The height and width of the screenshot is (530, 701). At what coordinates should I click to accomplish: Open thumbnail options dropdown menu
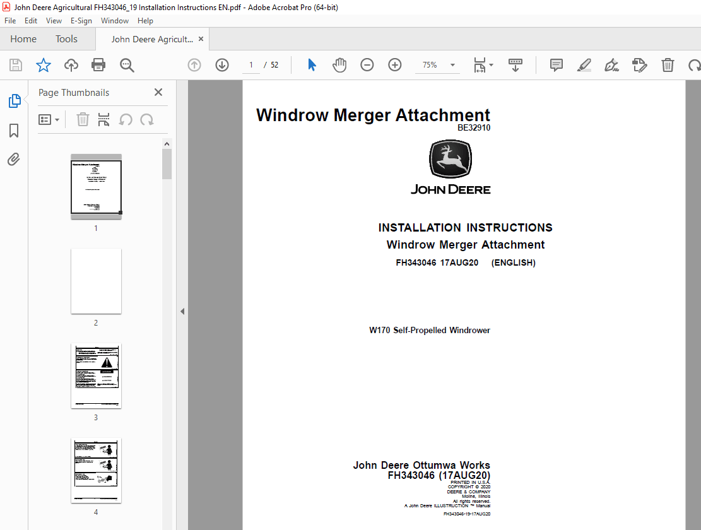49,120
